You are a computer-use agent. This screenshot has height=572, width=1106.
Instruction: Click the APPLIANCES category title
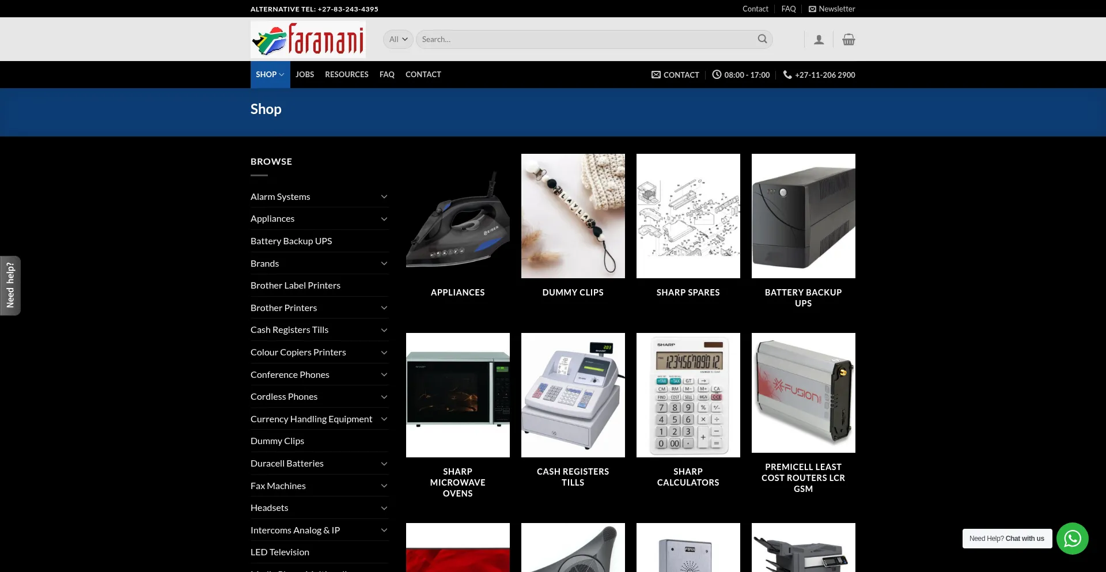[458, 293]
